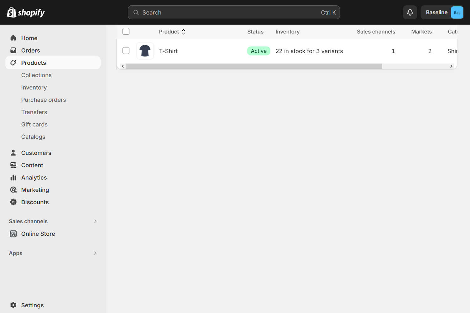Viewport: 470px width, 313px height.
Task: Open the Baseline store account menu
Action: [x=442, y=13]
